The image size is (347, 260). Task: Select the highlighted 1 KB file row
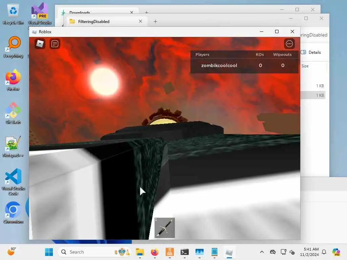(x=313, y=95)
